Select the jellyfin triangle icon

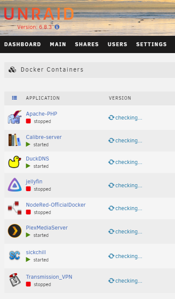pos(15,185)
